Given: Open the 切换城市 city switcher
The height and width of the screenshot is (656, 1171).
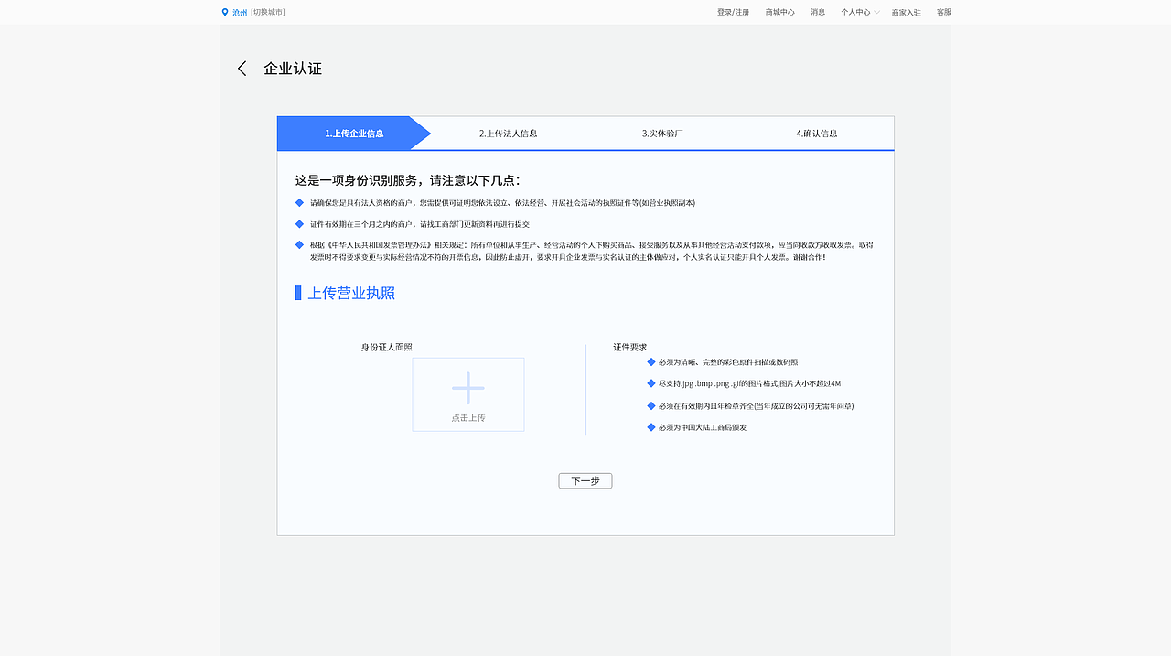Looking at the screenshot, I should tap(269, 12).
